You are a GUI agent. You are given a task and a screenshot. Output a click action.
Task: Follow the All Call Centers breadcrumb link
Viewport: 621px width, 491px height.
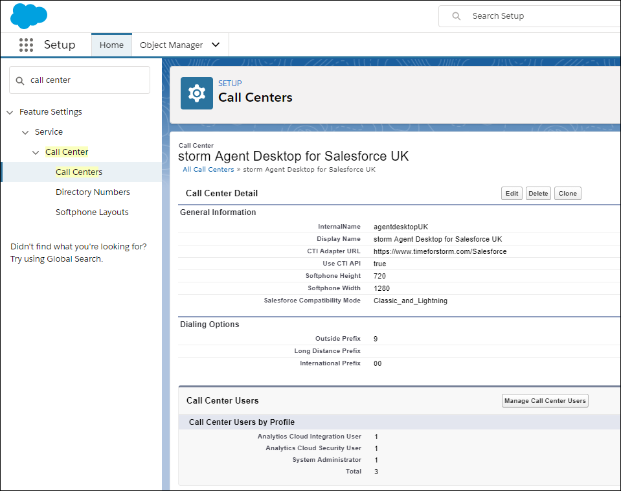[209, 170]
